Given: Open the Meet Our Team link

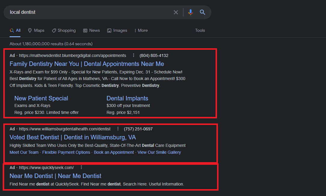Looking at the screenshot, I should (x=24, y=153).
